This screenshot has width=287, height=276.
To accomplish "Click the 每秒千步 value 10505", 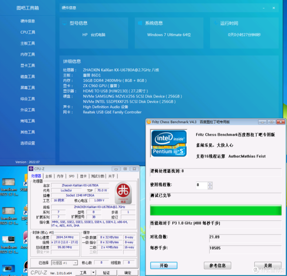I will click(x=245, y=249).
